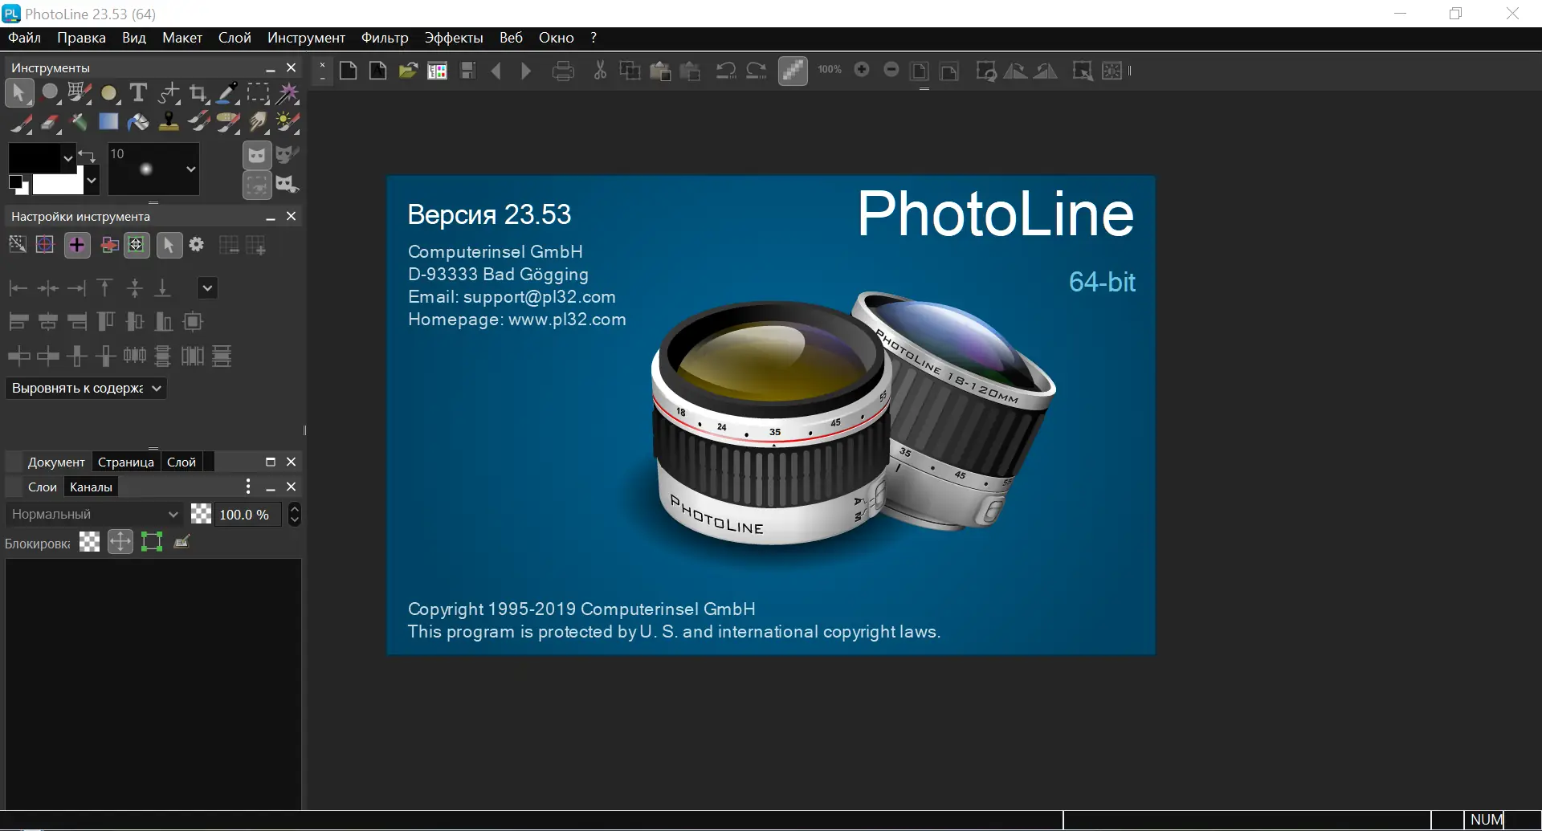Click the Open file folder icon

408,71
